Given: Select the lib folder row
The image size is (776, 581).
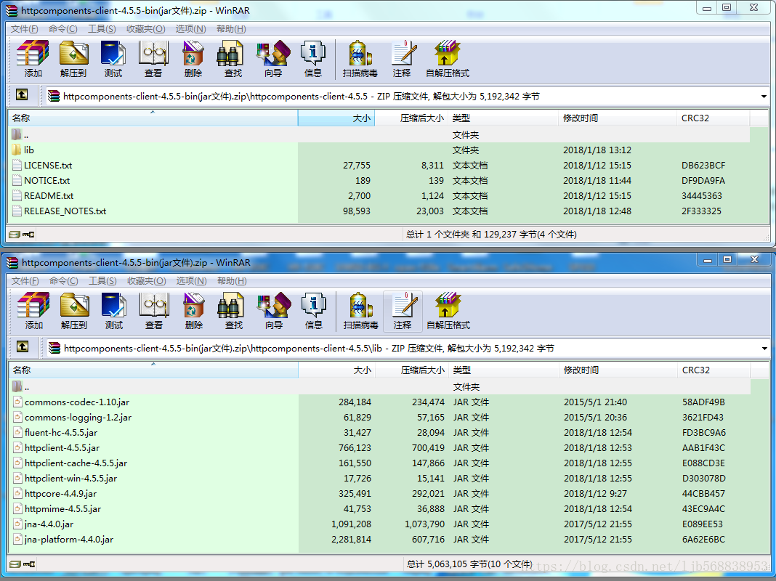Looking at the screenshot, I should click(380, 150).
